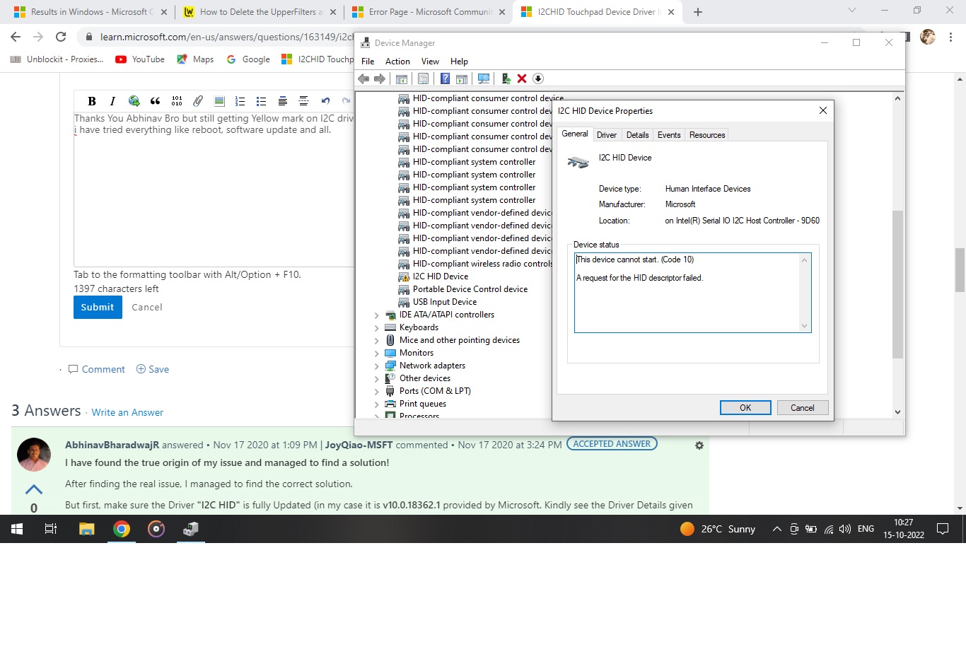Select USB Input Device in the tree
Viewport: 966px width, 659px height.
(x=445, y=302)
